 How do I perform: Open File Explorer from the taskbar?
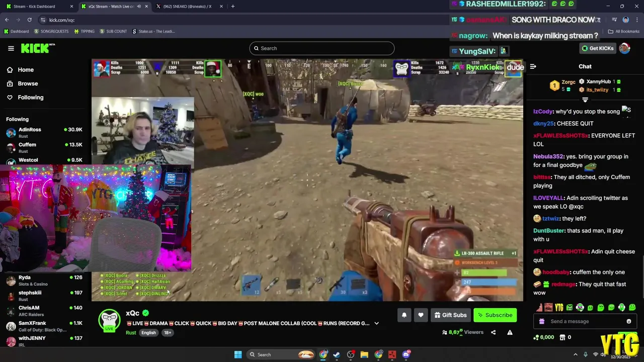[x=364, y=354]
